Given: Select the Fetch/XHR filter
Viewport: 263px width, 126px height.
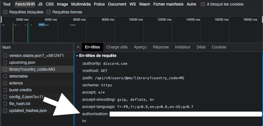Looking at the screenshot, I should pos(25,4).
